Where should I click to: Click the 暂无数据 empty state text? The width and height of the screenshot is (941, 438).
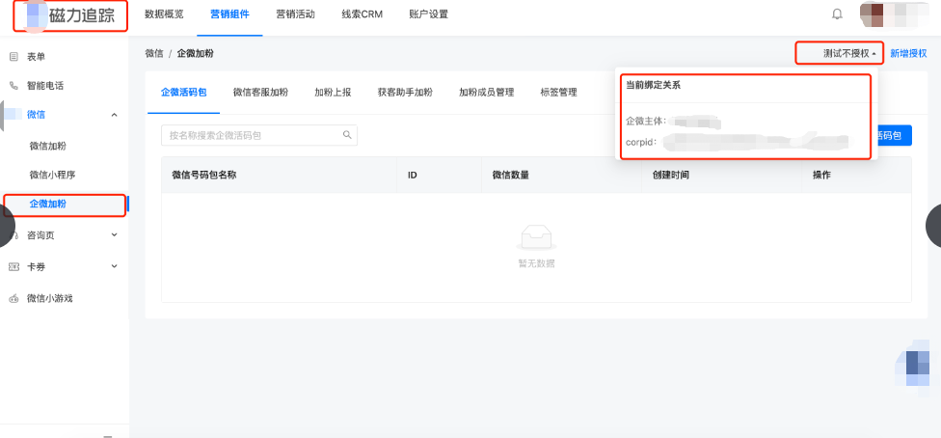coord(536,263)
